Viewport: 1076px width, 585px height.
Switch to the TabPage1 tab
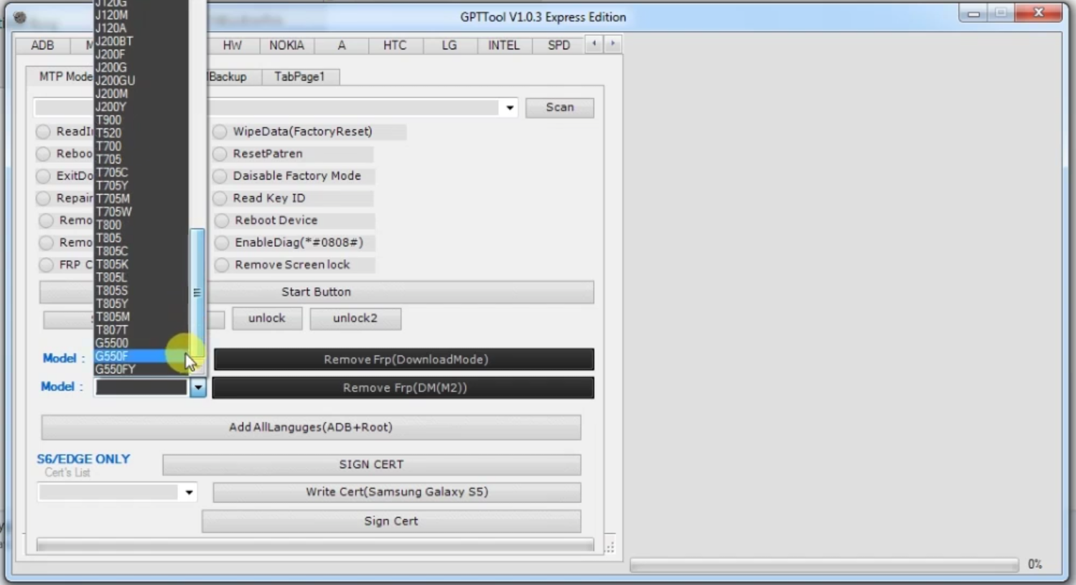301,77
